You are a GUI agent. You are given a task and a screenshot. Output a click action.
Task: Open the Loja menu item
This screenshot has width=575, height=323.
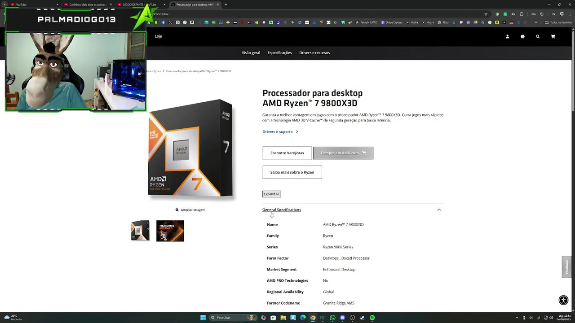(x=158, y=36)
